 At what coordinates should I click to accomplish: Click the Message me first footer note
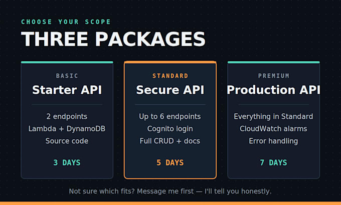point(170,191)
